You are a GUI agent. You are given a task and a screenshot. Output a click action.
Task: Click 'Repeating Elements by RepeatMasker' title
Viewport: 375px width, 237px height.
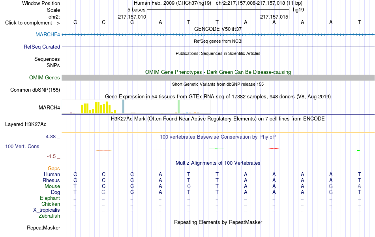click(218, 222)
